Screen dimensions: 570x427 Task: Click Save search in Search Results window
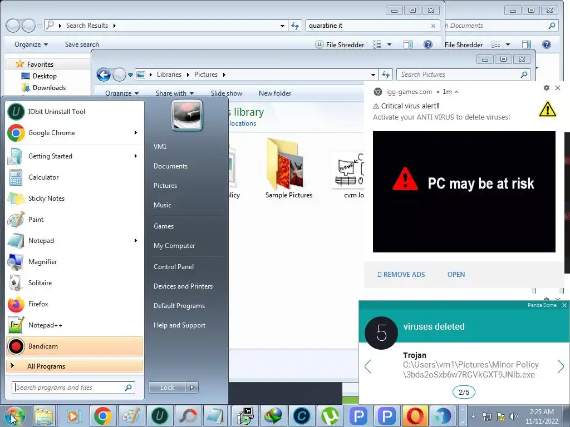(x=82, y=44)
